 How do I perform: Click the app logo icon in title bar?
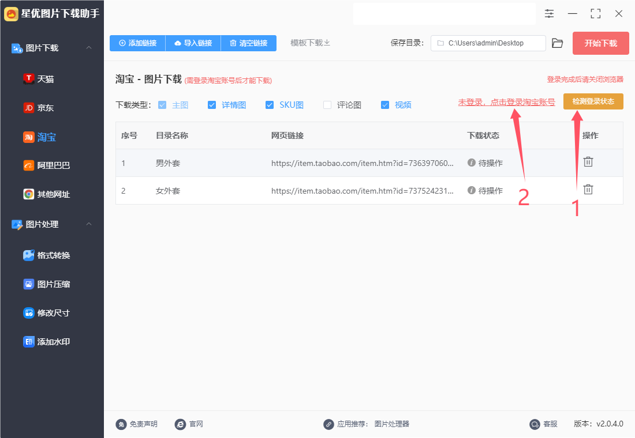click(x=11, y=14)
